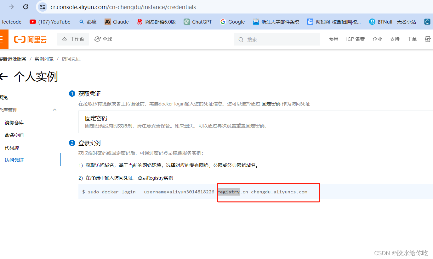
Task: Click the 固定密码 card heading
Action: [x=96, y=118]
